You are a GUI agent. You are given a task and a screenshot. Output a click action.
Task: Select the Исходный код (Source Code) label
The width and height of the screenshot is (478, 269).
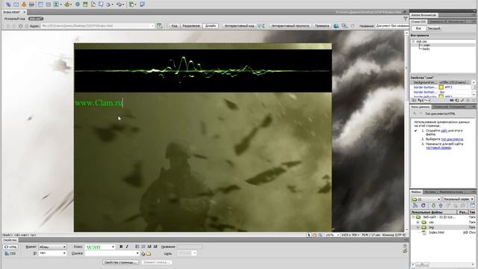pyautogui.click(x=15, y=19)
